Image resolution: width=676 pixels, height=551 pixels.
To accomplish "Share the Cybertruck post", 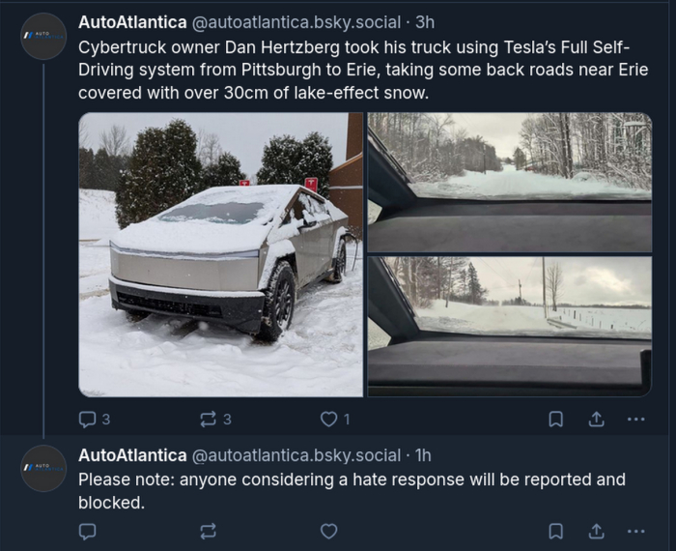I will (x=597, y=420).
